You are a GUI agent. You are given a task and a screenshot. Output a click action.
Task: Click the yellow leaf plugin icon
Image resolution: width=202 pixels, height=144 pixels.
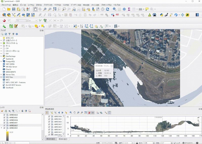(x=187, y=15)
